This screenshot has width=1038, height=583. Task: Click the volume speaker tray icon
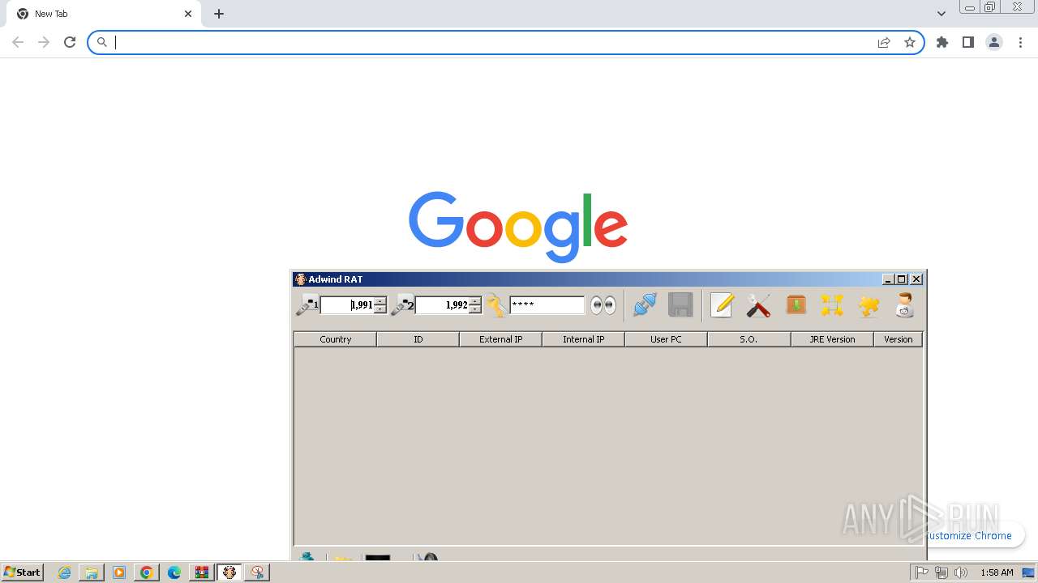coord(961,572)
